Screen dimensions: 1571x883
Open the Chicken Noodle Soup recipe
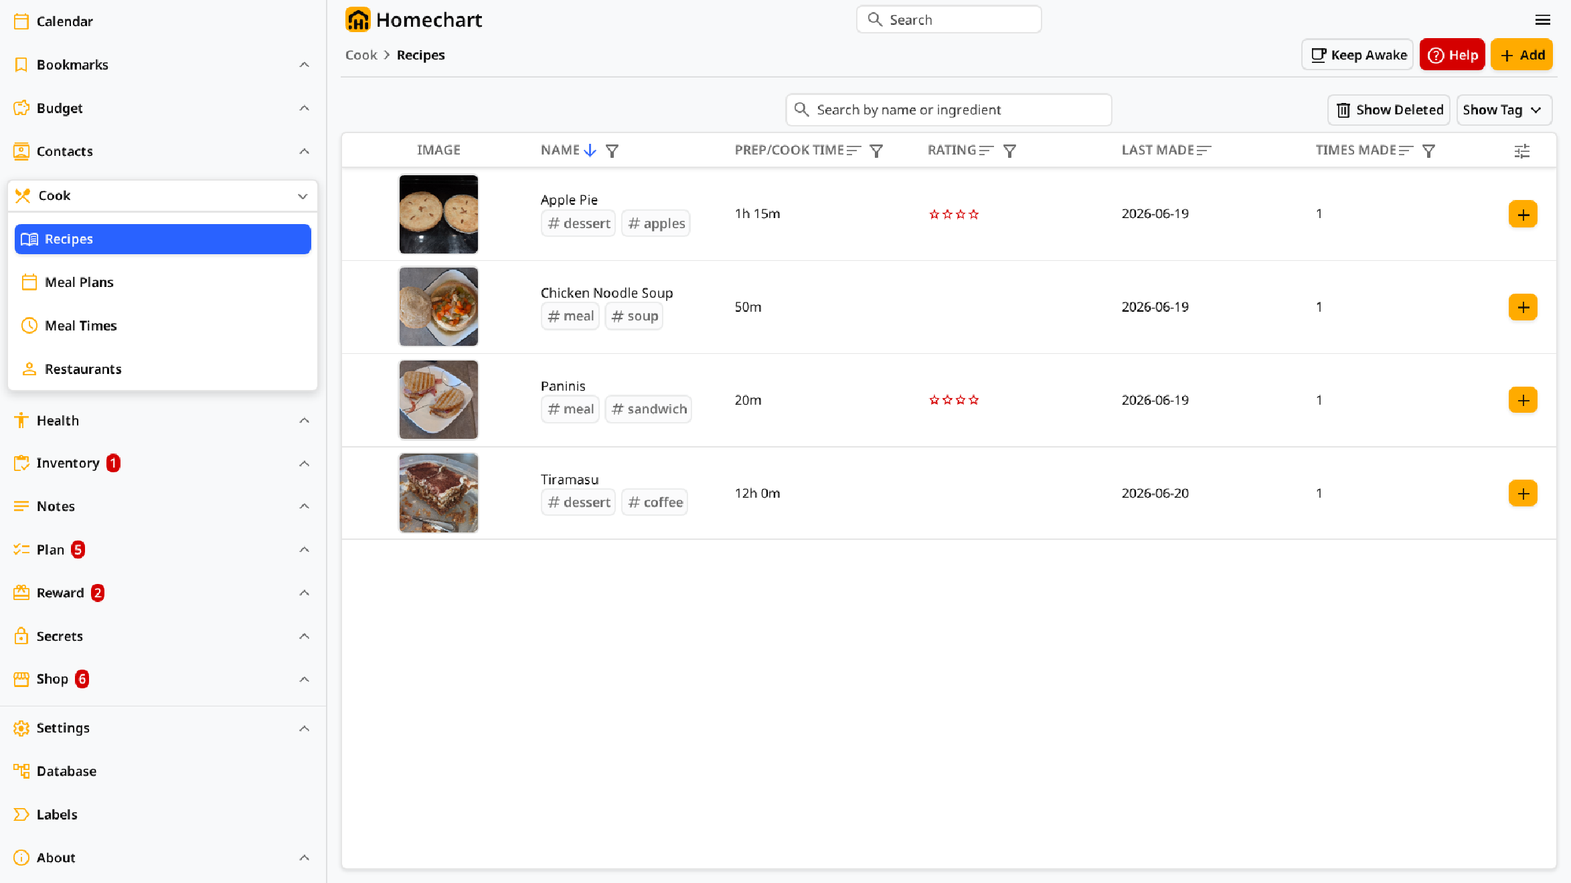(x=606, y=292)
